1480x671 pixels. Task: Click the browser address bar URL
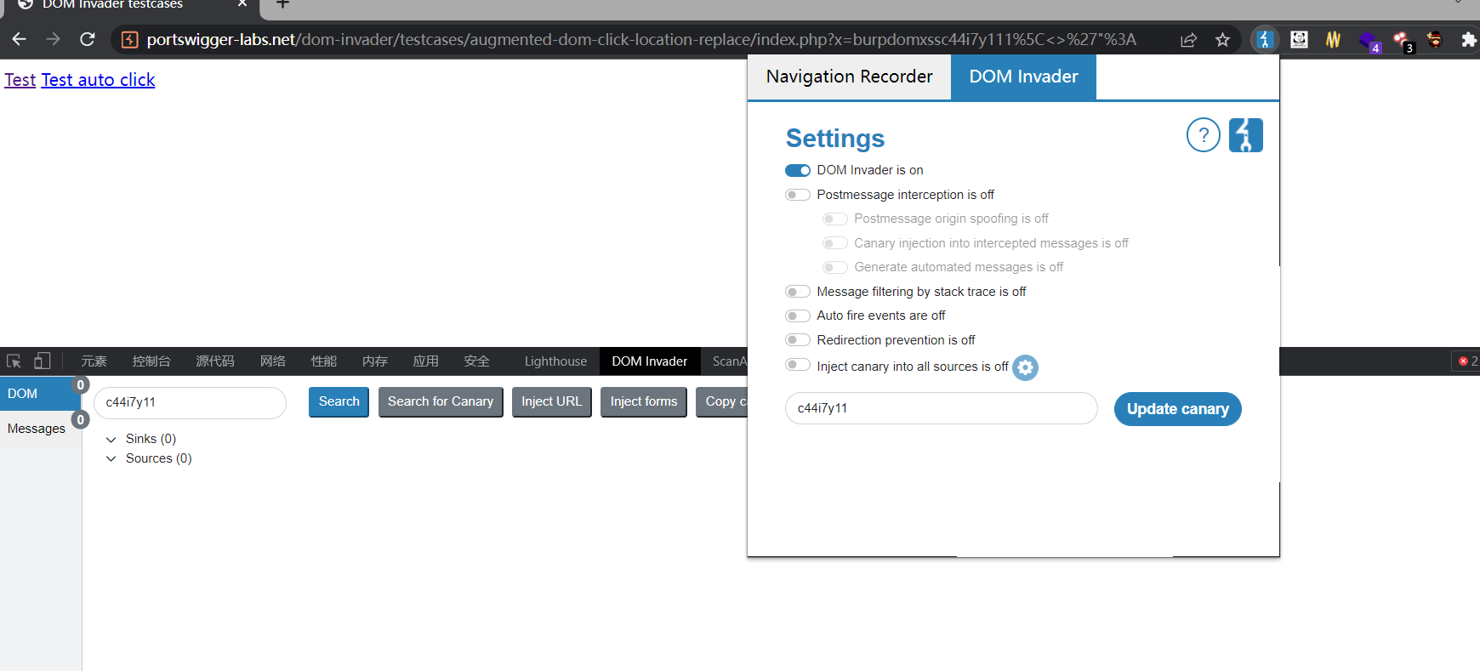click(640, 39)
